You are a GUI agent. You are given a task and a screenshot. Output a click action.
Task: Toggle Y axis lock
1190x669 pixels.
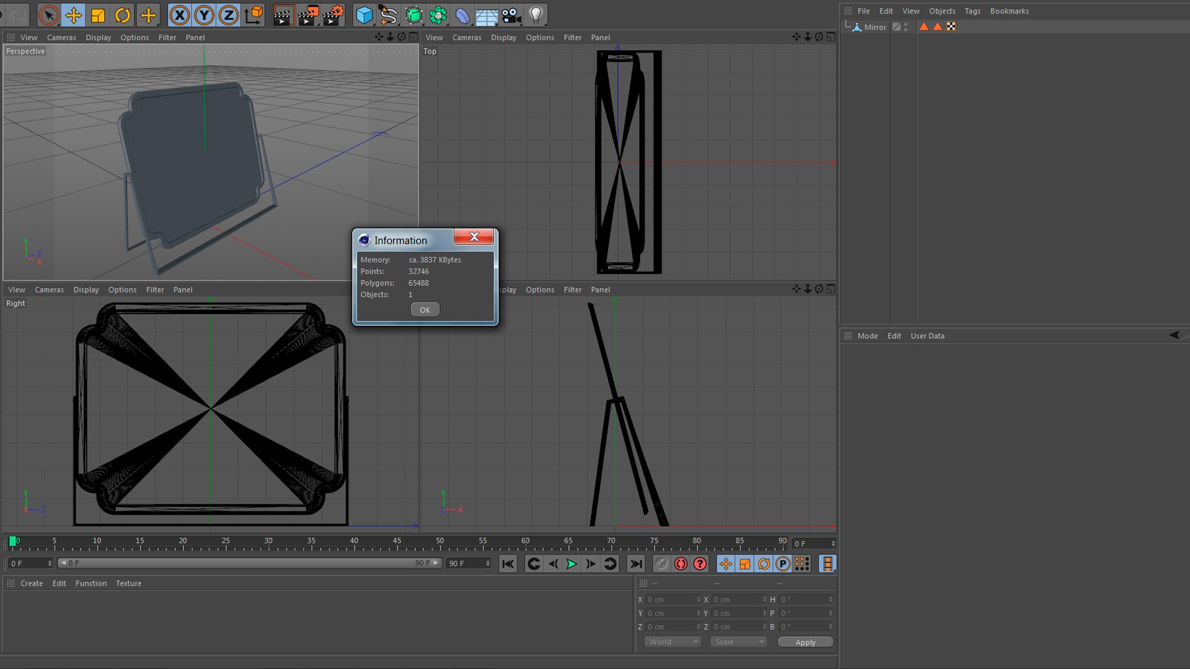point(204,15)
